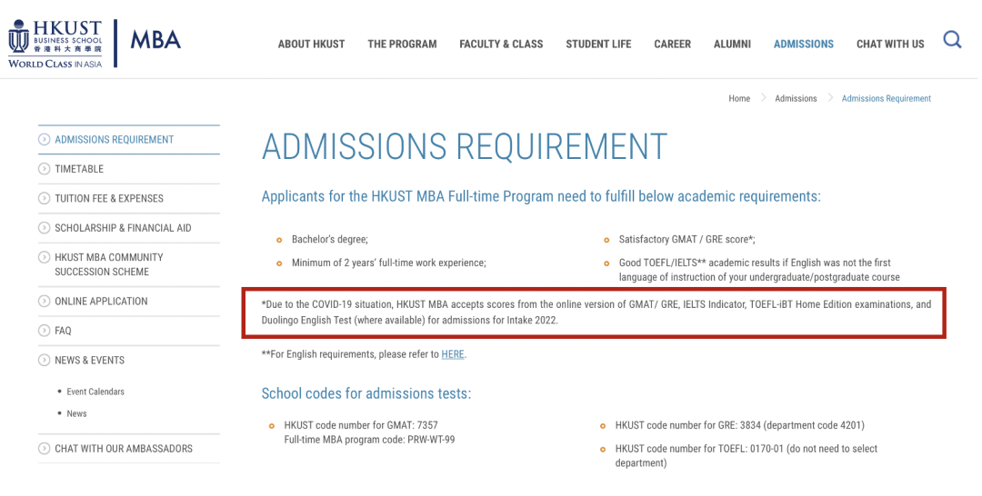The image size is (982, 496).
Task: Open the search magnifier icon
Action: [952, 40]
